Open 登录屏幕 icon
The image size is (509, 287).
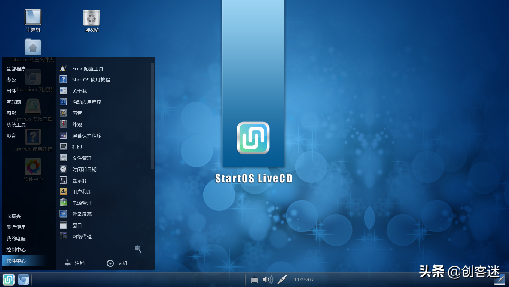click(x=63, y=214)
